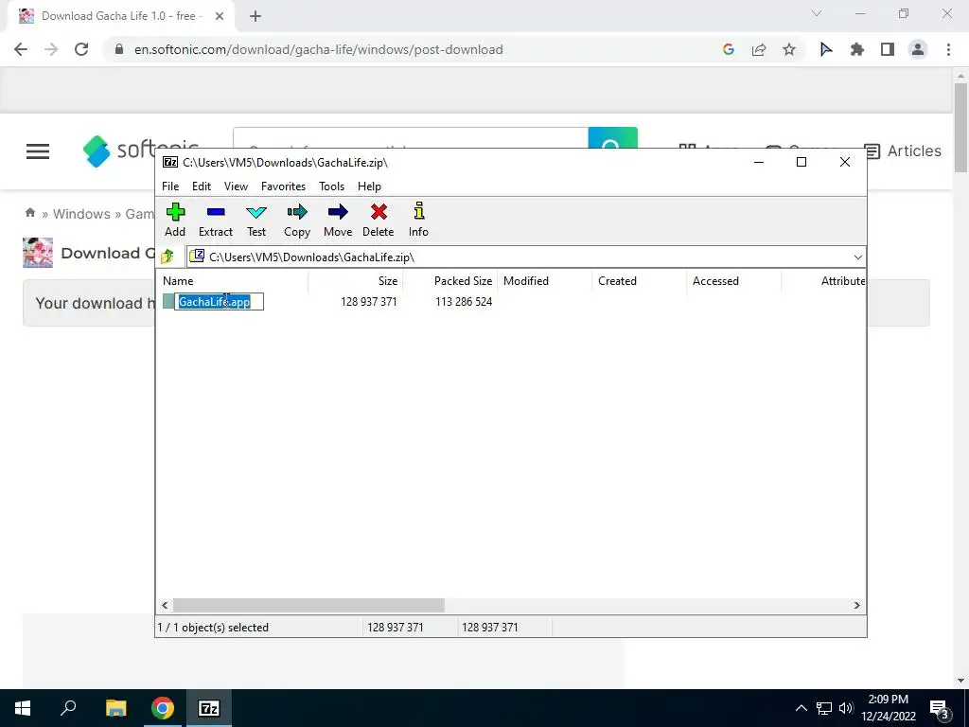Viewport: 969px width, 727px height.
Task: Open Chrome's three-dot menu
Action: 948,49
